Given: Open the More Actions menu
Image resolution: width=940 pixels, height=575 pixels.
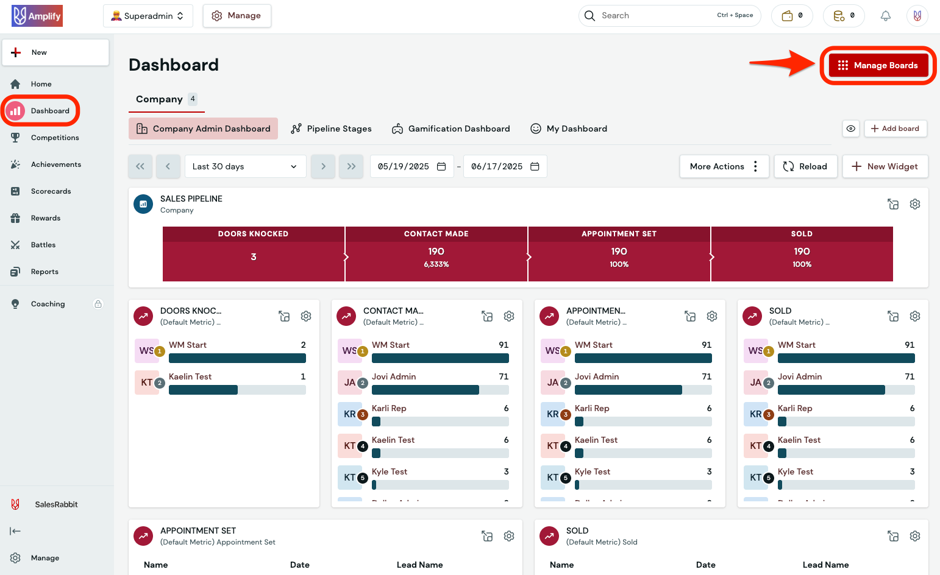Looking at the screenshot, I should (x=724, y=166).
